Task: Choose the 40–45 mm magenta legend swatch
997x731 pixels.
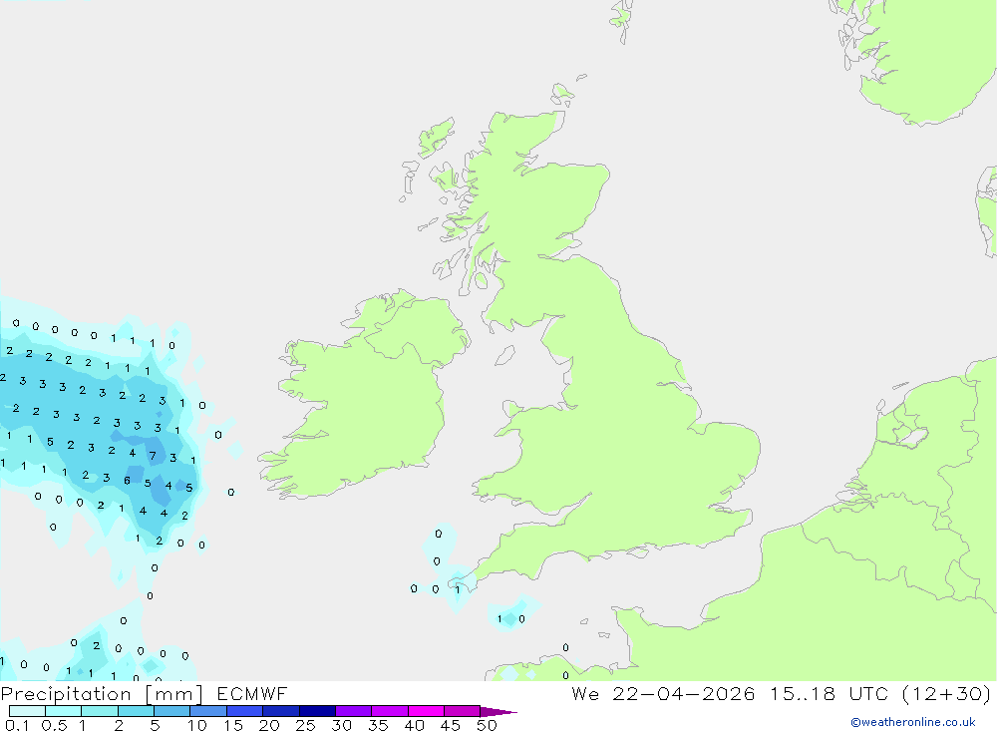Action: tap(426, 711)
